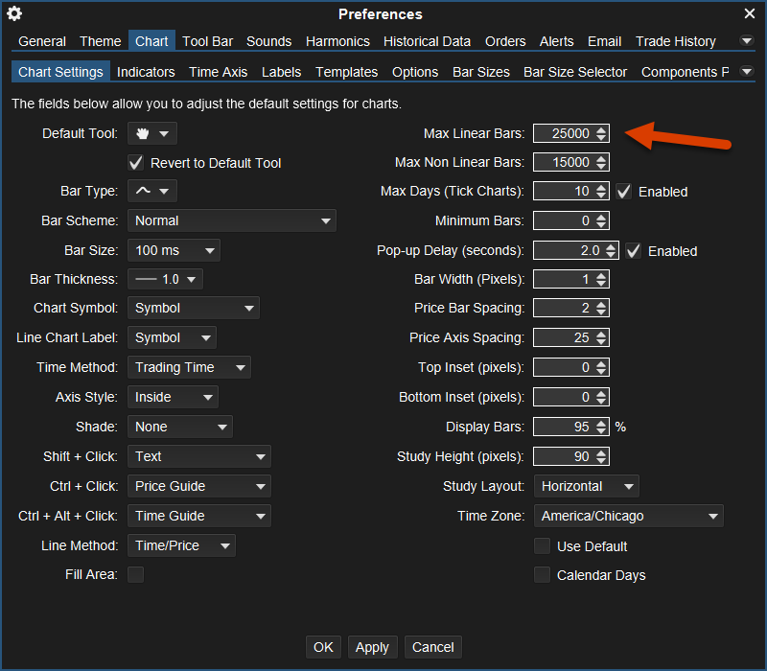This screenshot has width=767, height=671.
Task: Expand the Time Zone America/Chicago dropdown
Action: [628, 516]
